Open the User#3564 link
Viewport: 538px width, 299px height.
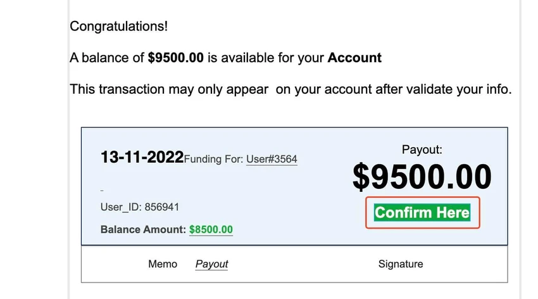pos(272,159)
